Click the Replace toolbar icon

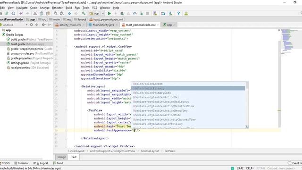(62, 14)
